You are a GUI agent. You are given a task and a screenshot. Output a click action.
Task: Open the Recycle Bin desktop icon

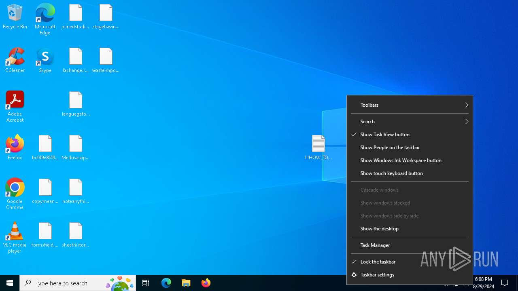pyautogui.click(x=15, y=17)
